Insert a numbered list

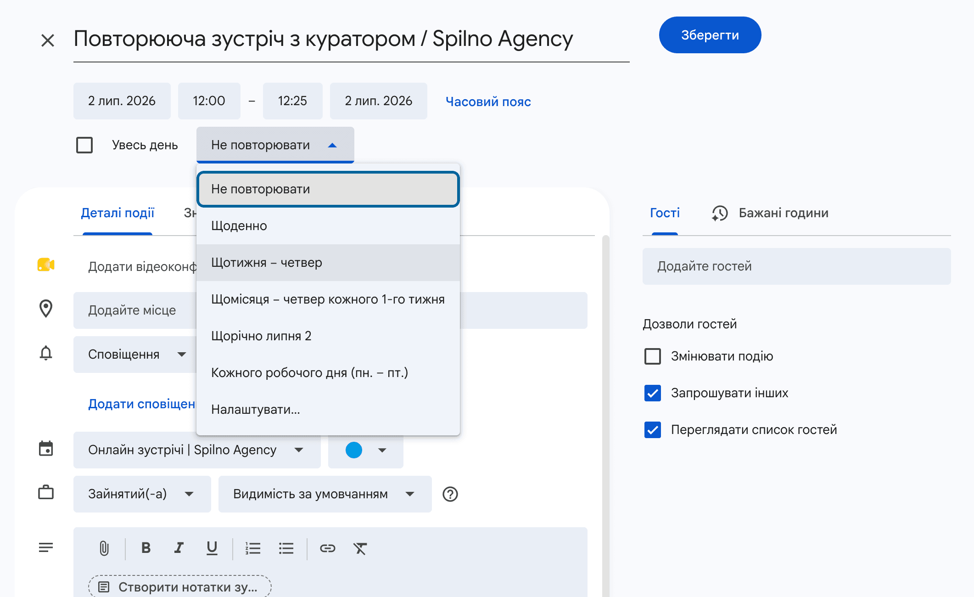253,548
